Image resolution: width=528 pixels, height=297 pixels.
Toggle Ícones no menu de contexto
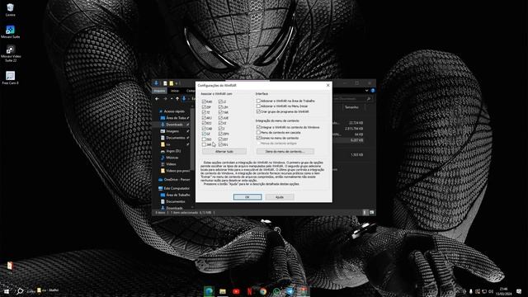(x=258, y=138)
